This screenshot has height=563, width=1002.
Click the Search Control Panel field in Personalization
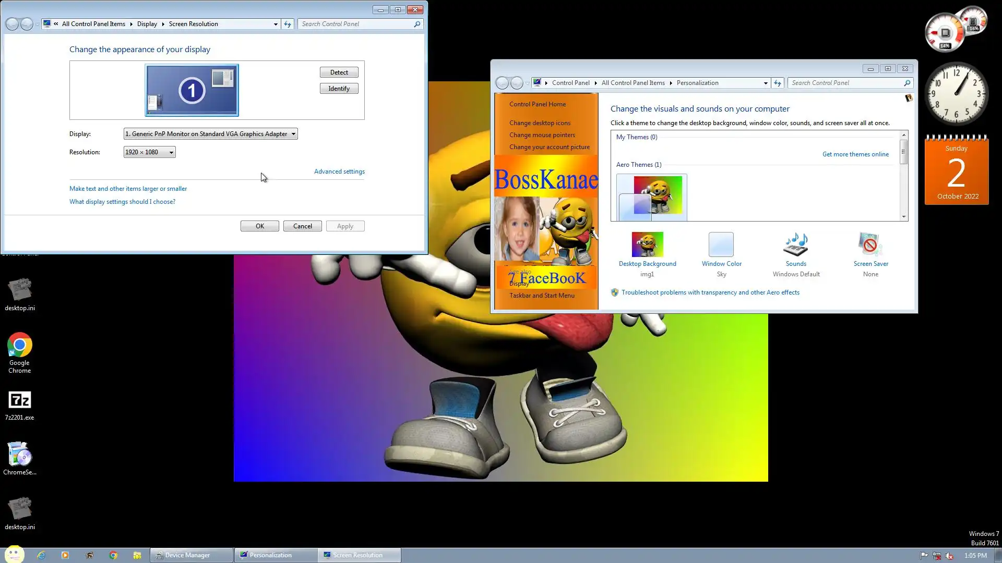[845, 83]
